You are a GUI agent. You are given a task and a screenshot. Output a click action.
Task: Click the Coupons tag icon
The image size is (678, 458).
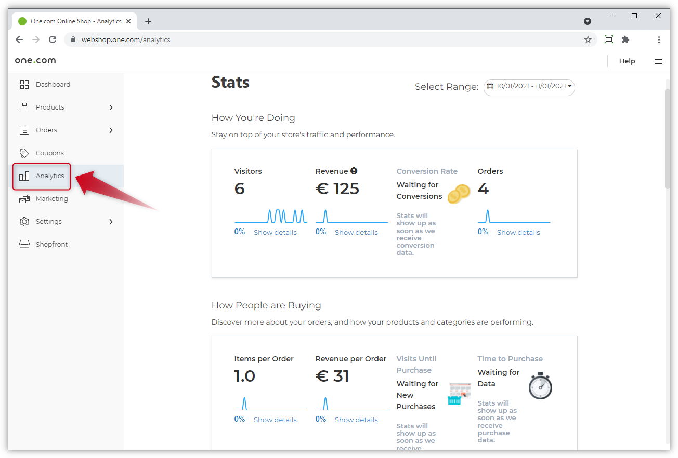[24, 153]
